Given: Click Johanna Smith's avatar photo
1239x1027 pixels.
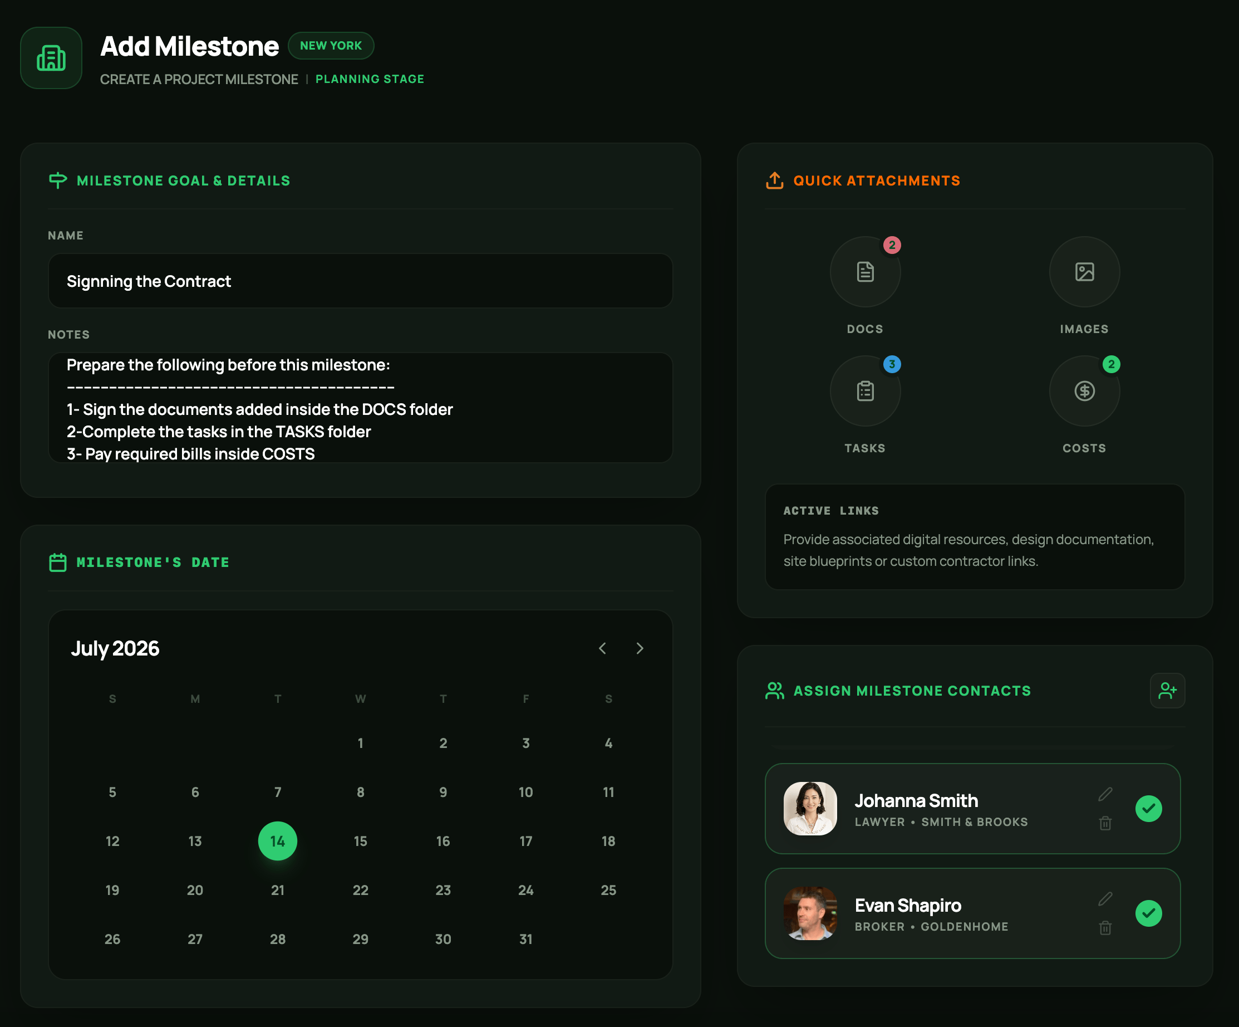Looking at the screenshot, I should click(x=810, y=809).
